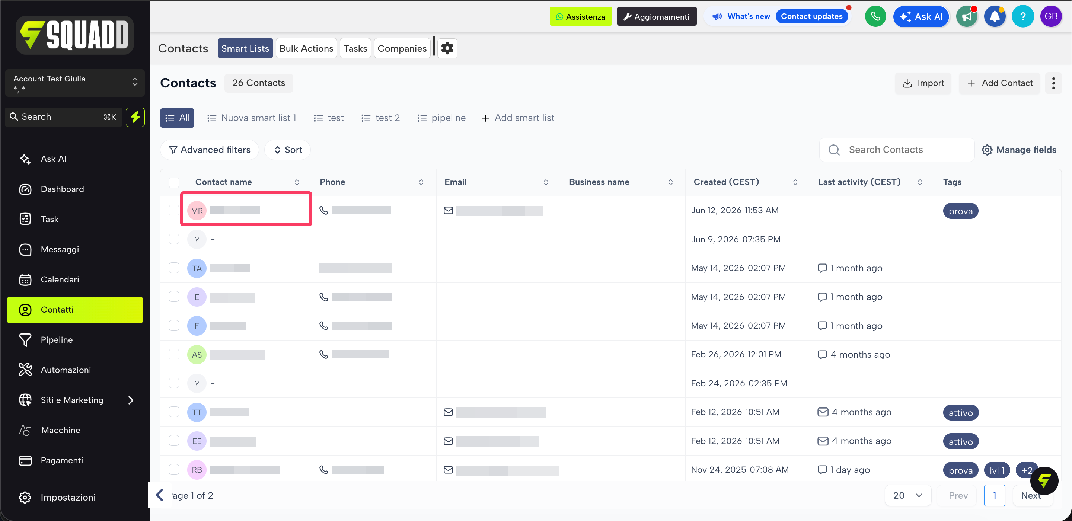Open contacts settings gear icon

coord(447,48)
